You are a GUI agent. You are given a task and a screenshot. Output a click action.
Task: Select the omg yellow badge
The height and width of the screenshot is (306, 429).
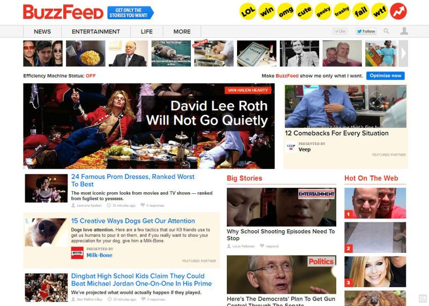pos(286,11)
